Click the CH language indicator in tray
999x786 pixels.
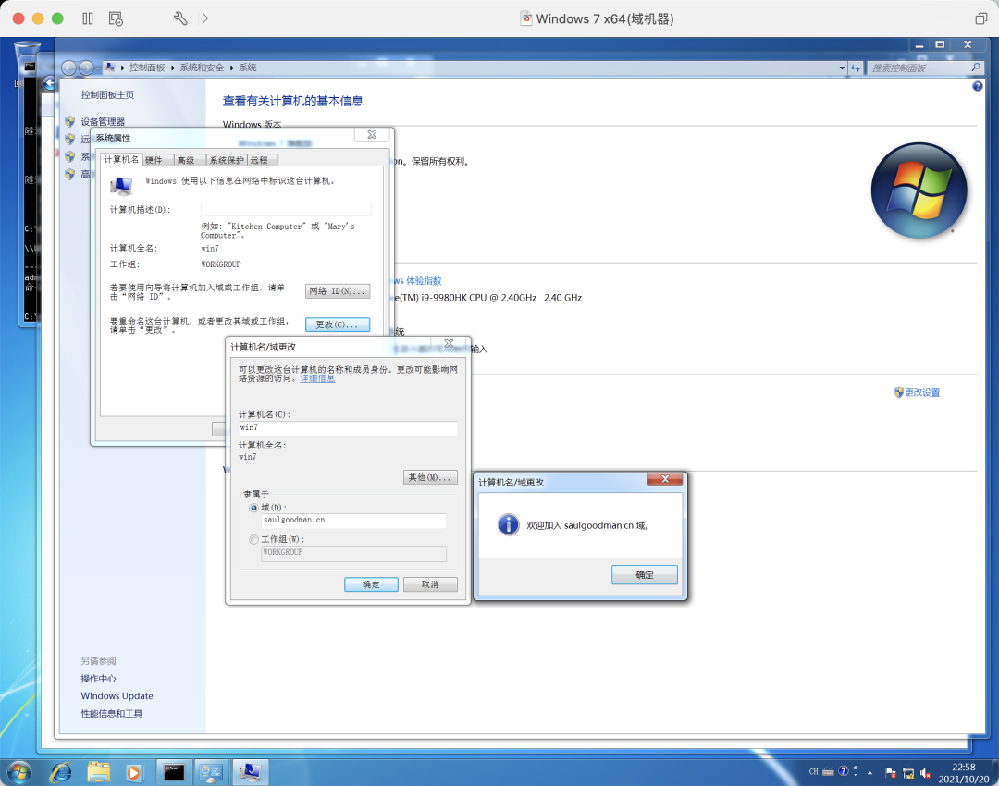[x=814, y=771]
